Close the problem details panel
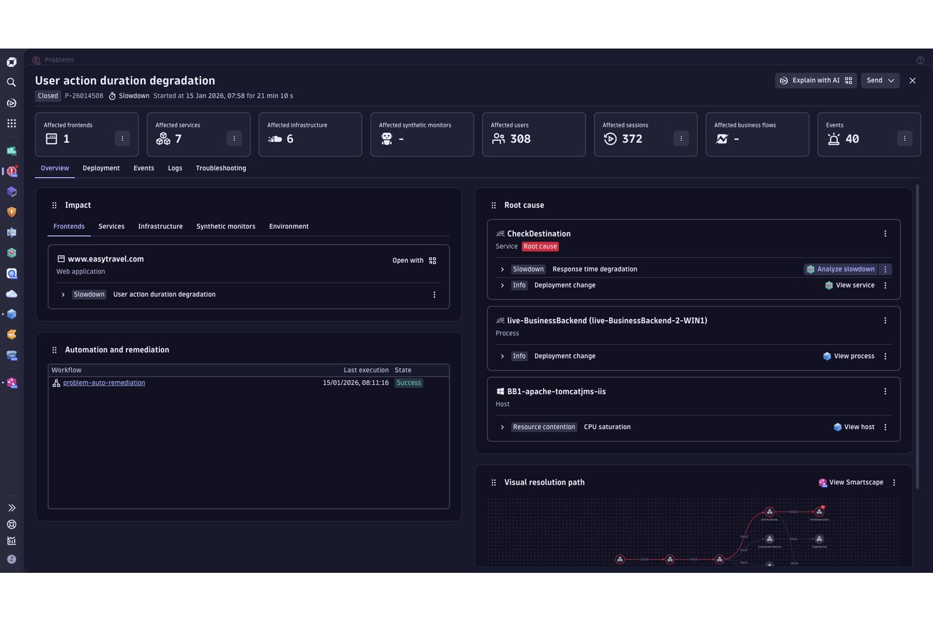 click(912, 80)
